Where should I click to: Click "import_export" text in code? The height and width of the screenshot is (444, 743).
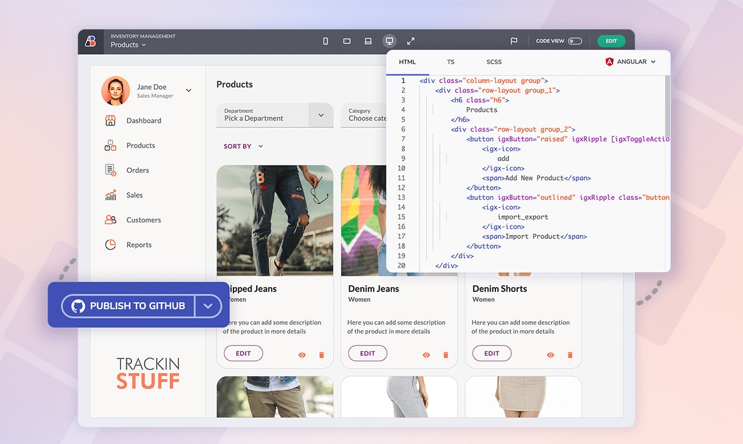click(x=523, y=217)
